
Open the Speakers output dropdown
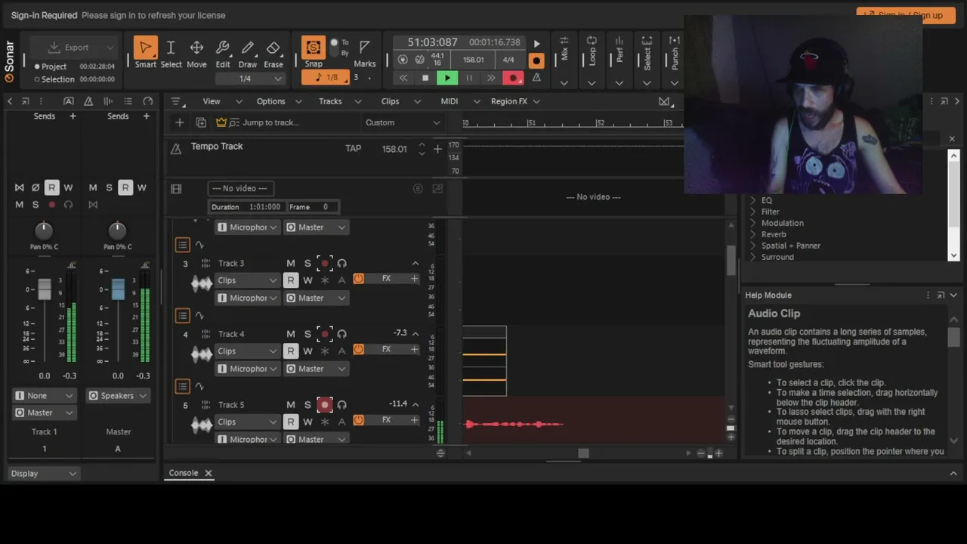[117, 396]
